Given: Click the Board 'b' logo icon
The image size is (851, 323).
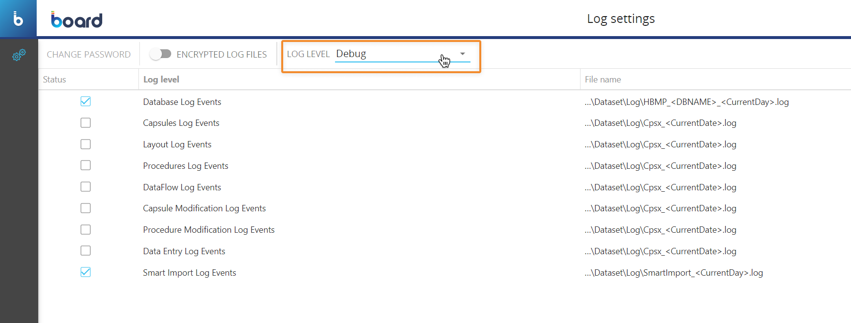Looking at the screenshot, I should click(x=18, y=19).
